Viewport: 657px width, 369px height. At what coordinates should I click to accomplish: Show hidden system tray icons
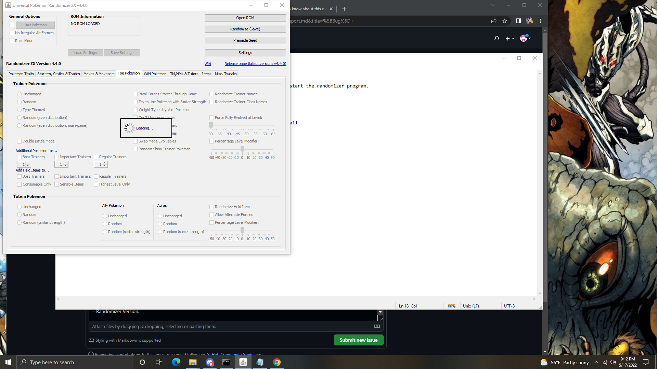pos(596,362)
